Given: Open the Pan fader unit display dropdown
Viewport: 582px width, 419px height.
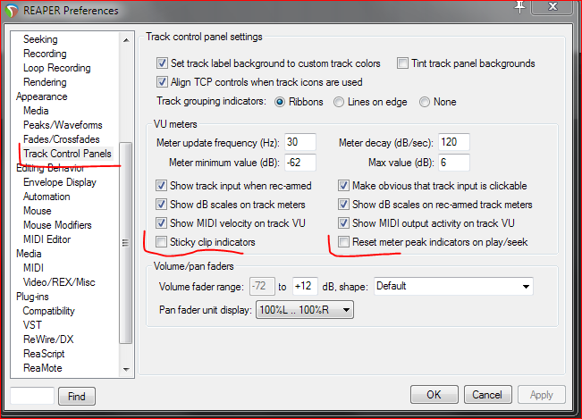Looking at the screenshot, I should pyautogui.click(x=305, y=310).
